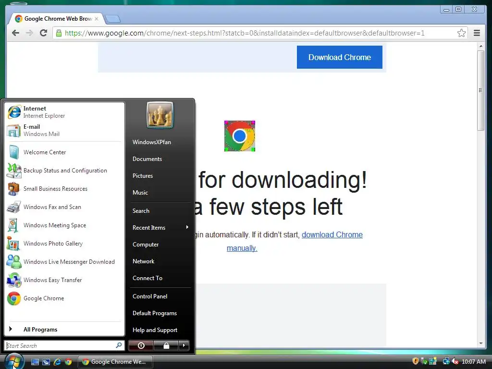Image resolution: width=492 pixels, height=369 pixels.
Task: Click Switch between windows in Quick Launch
Action: pyautogui.click(x=46, y=362)
